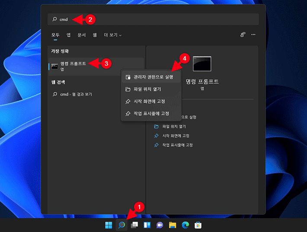Click pin icon beside context menu 작업 표시줄에 고정
307x232 pixels.
[128, 114]
